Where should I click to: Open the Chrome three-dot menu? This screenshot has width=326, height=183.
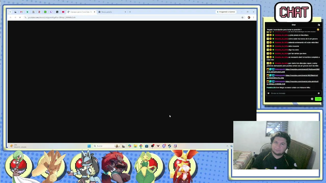pos(253,18)
